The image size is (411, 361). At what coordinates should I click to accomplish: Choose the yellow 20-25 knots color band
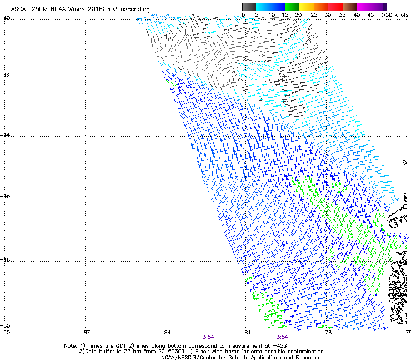[307, 7]
